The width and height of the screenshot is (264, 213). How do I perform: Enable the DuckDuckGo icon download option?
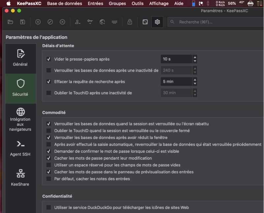[49, 207]
